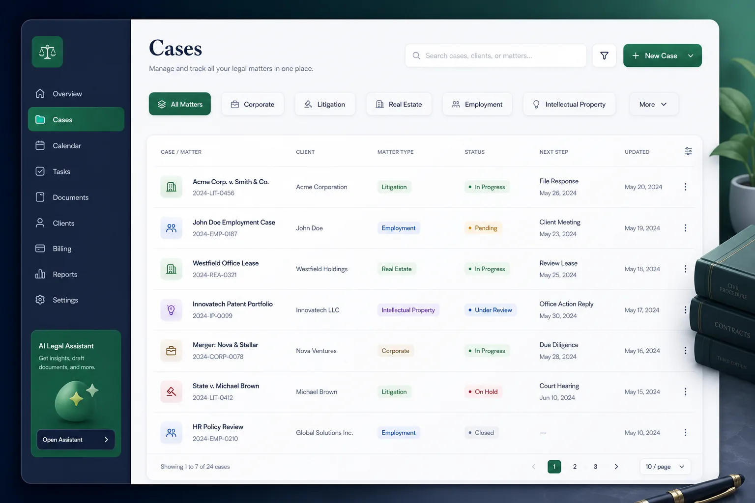Show the Real Estate tab
755x503 pixels.
399,104
